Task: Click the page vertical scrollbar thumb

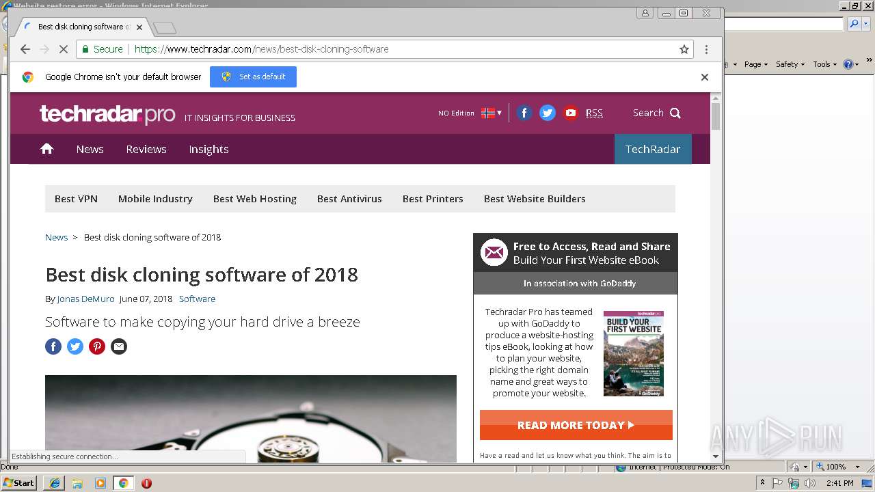Action: [x=716, y=116]
